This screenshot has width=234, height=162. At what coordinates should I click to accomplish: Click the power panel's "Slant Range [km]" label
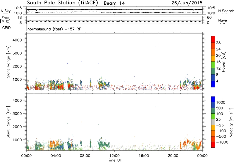(x=8, y=62)
